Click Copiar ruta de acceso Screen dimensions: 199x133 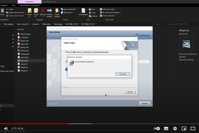point(15,13)
